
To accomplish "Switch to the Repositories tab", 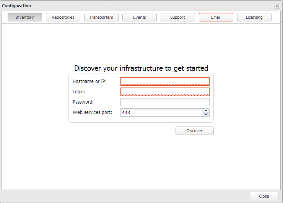I will tap(63, 17).
